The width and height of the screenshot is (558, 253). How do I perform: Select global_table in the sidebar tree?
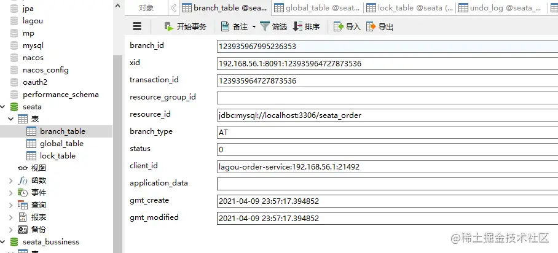pos(61,144)
